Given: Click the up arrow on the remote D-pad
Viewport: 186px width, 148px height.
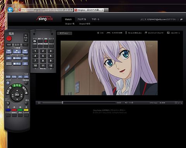Looking at the screenshot, I should coord(17,90).
